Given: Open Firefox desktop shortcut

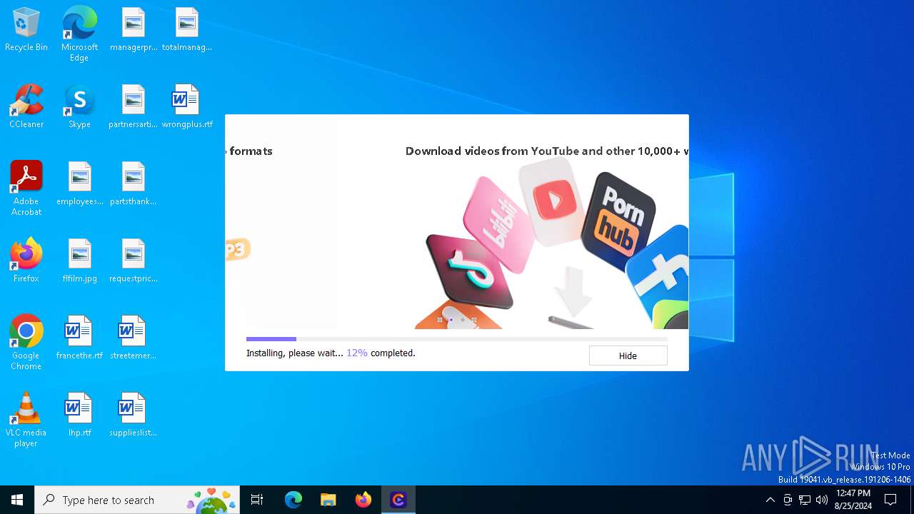Looking at the screenshot, I should (26, 261).
